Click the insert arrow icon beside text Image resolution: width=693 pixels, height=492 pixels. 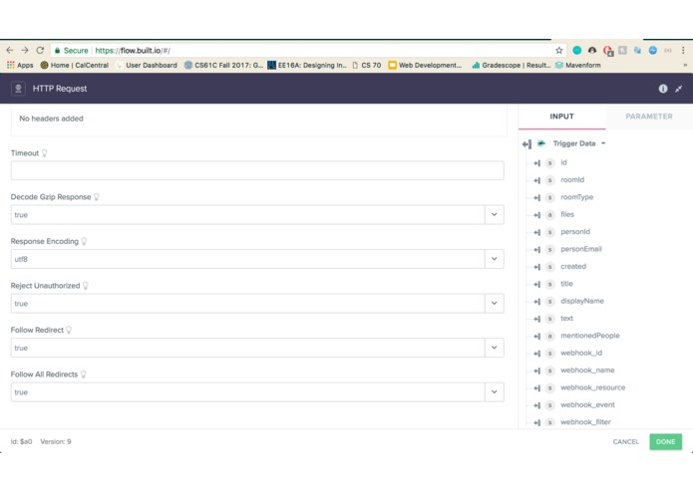(537, 319)
